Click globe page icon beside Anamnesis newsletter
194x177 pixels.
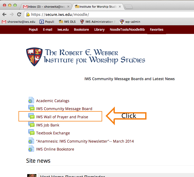pos(31,140)
